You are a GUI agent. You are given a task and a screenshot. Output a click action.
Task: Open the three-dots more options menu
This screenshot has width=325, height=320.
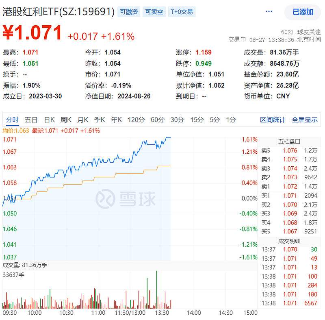(x=269, y=11)
